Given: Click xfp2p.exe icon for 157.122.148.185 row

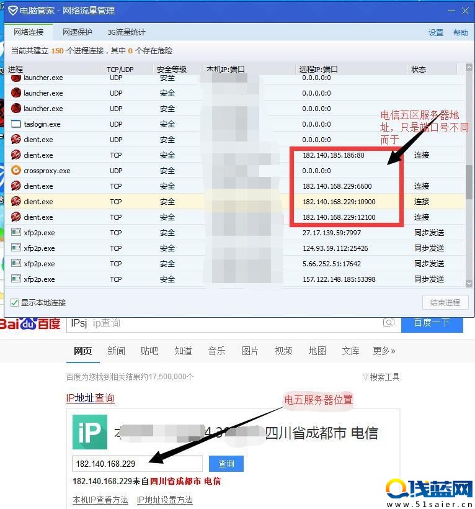Looking at the screenshot, I should (16, 279).
